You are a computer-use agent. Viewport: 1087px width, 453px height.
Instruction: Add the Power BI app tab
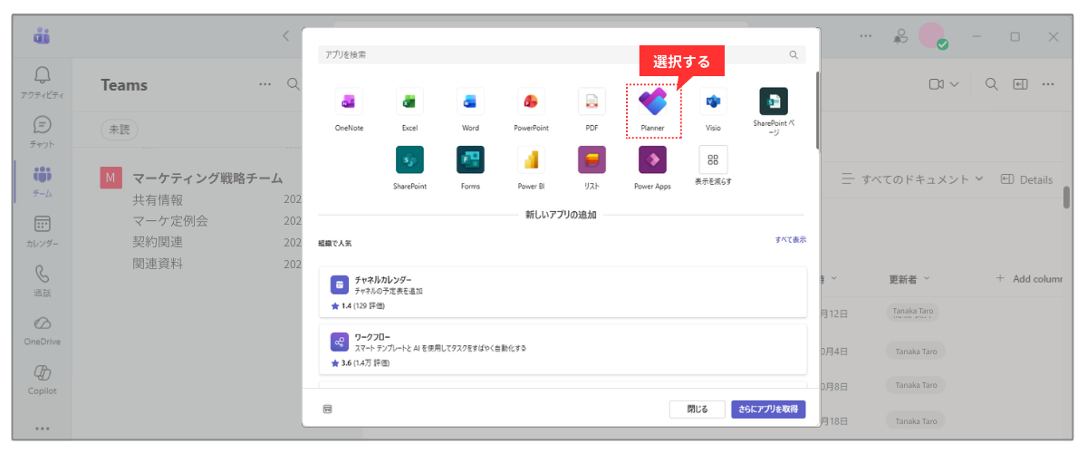[x=531, y=168]
